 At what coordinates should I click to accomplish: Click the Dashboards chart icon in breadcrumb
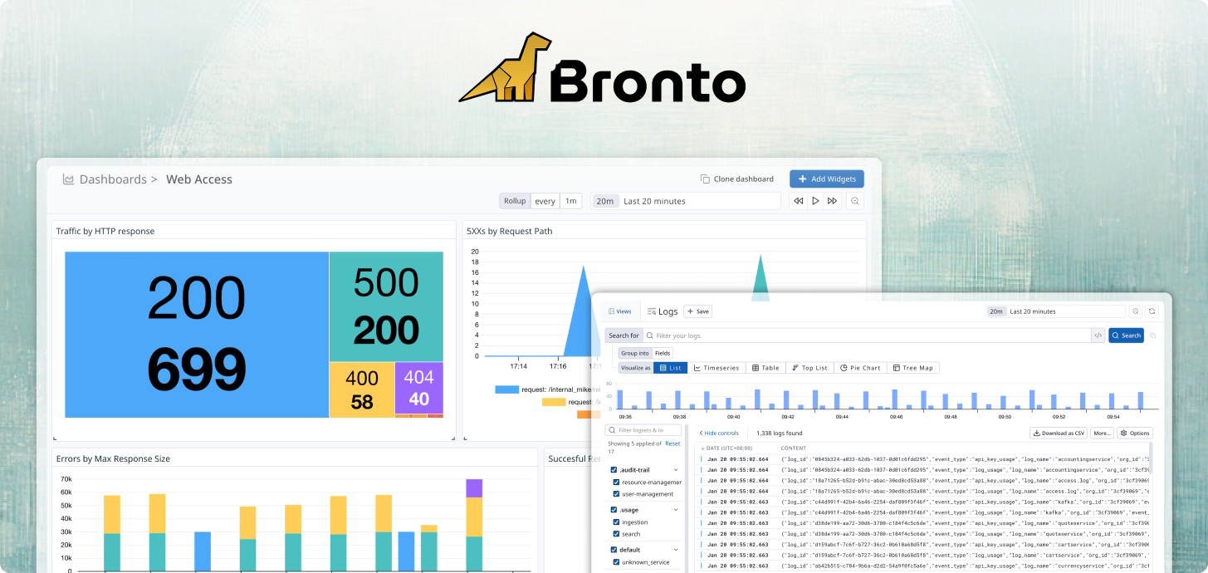coord(69,179)
